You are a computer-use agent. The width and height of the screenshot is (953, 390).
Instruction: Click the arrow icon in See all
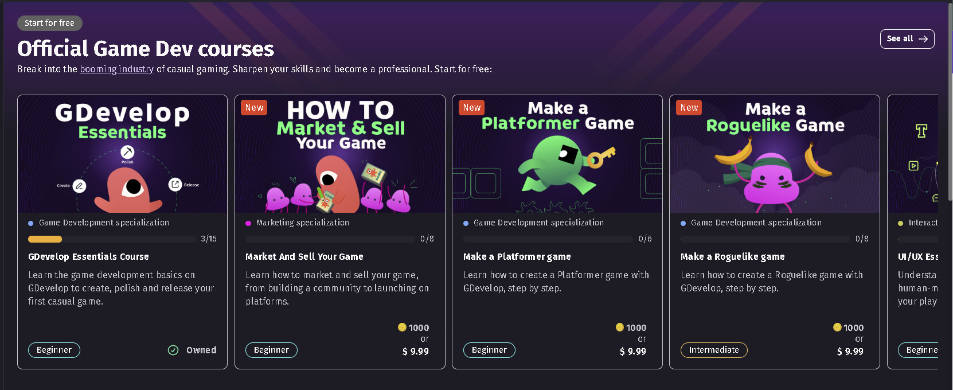point(923,39)
